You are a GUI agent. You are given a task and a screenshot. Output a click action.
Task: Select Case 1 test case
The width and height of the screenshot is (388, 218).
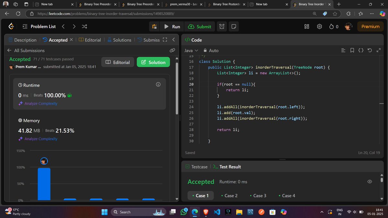click(x=200, y=195)
